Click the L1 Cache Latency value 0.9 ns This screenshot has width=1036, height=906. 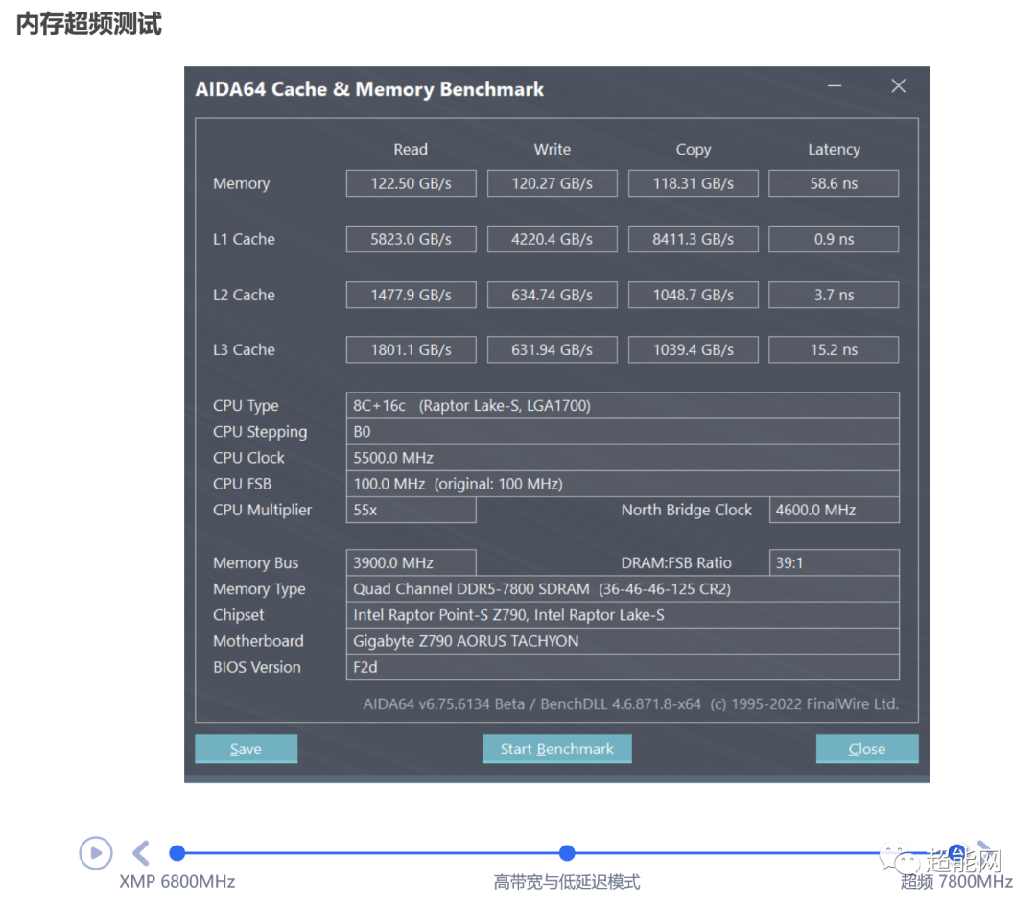click(x=834, y=239)
